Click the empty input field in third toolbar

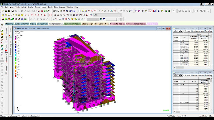[x=111, y=19]
